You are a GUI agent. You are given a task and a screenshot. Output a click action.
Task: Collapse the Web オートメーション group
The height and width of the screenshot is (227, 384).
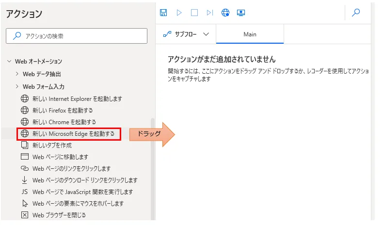coord(9,62)
